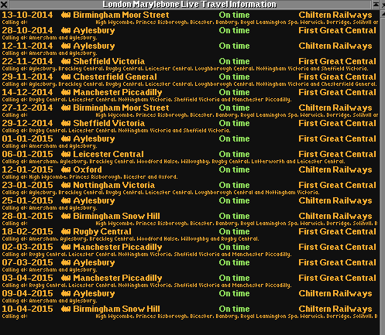Click calling points under the 29-12-2014 Sheffield service
The image size is (385, 335).
[x=116, y=131]
